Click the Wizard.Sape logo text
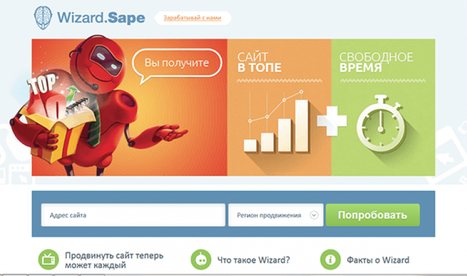This screenshot has width=467, height=276. pos(101,17)
